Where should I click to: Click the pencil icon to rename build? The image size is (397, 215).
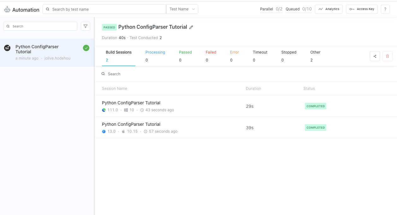191,27
